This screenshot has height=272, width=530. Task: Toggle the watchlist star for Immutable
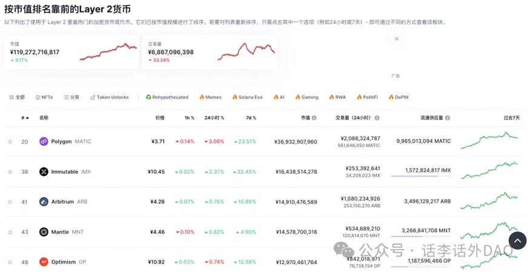[10, 172]
